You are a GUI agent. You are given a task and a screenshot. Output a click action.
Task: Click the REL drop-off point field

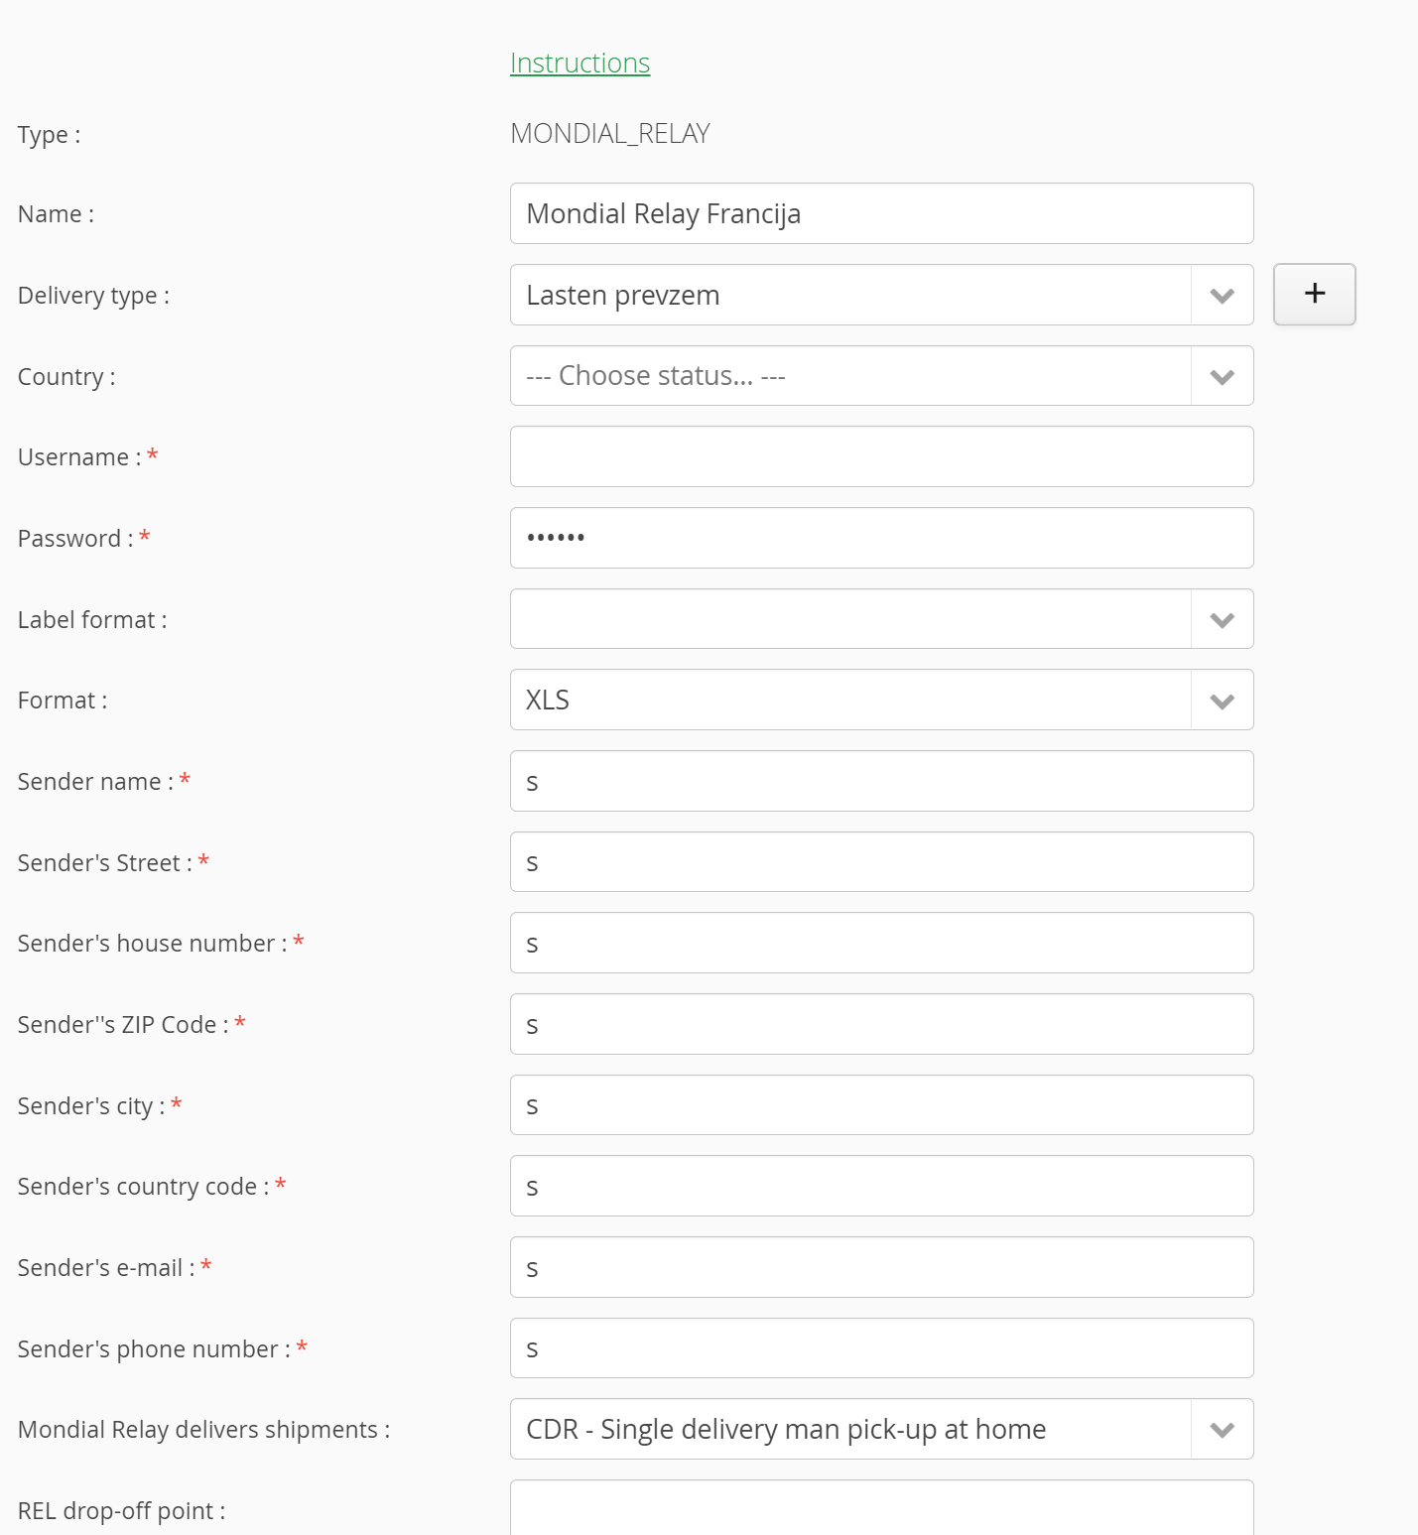[882, 1508]
